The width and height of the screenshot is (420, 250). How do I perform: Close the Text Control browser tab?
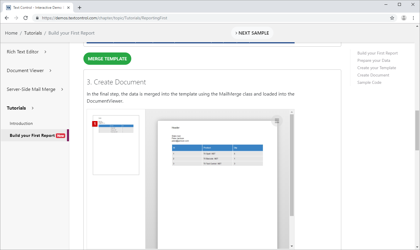coord(68,8)
